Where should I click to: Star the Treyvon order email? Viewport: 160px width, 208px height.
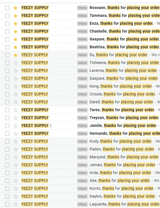pyautogui.click(x=16, y=118)
